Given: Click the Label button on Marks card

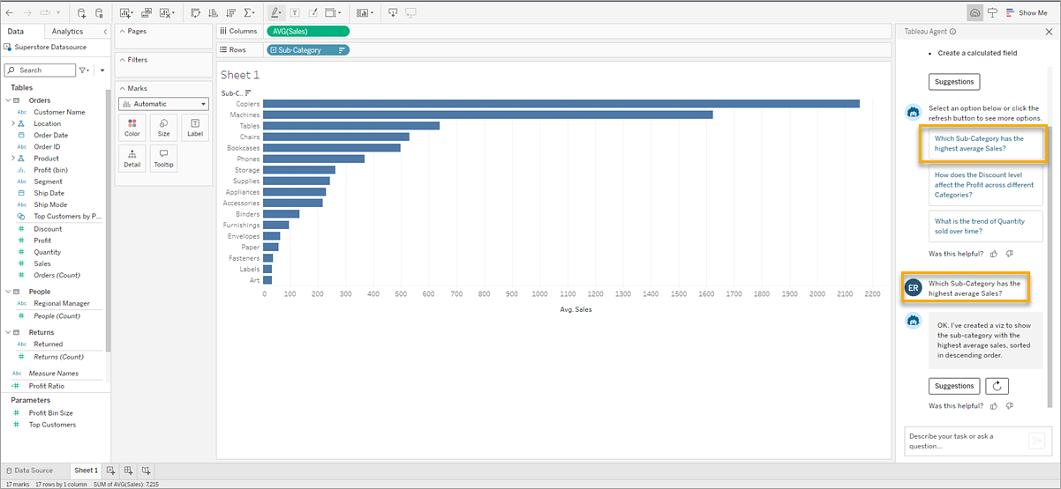Looking at the screenshot, I should tap(195, 128).
